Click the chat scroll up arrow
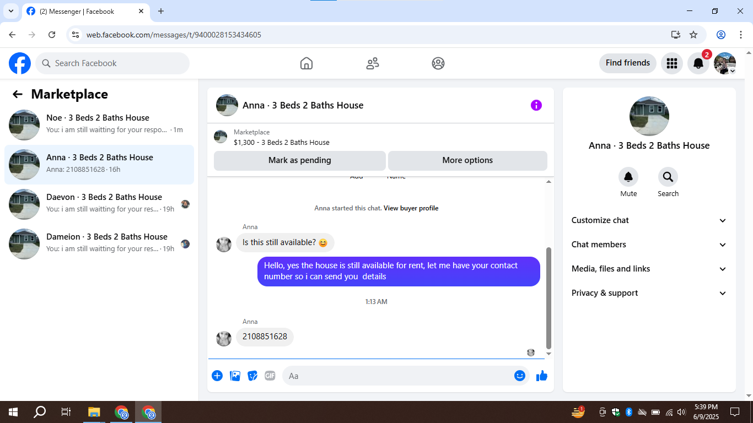753x423 pixels. [x=548, y=182]
